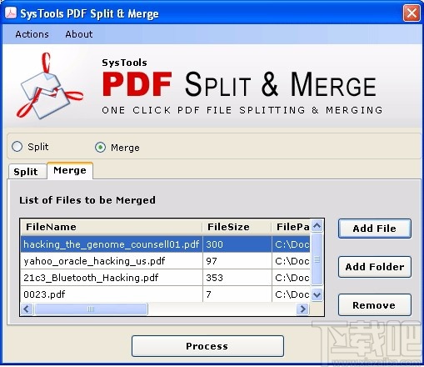Click the FileSize column header
The image size is (424, 367).
coord(237,227)
